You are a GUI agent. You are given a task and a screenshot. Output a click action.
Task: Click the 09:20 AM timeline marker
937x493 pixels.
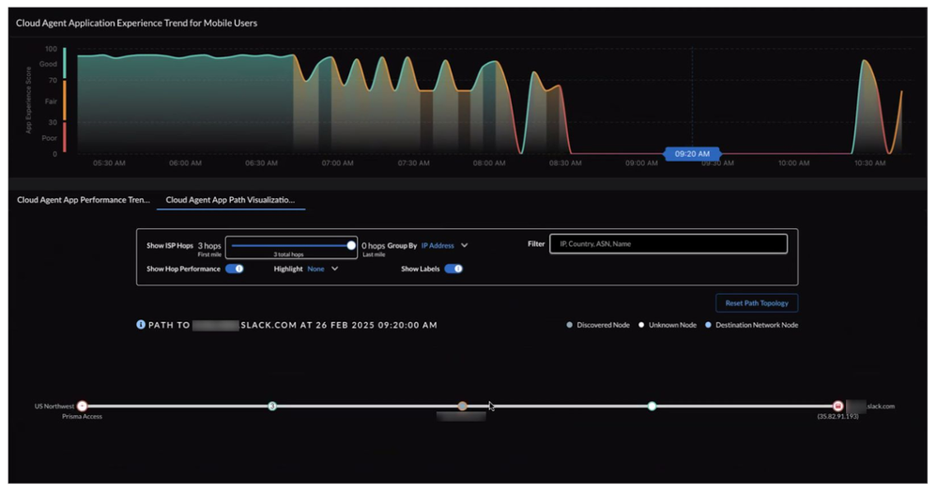692,153
